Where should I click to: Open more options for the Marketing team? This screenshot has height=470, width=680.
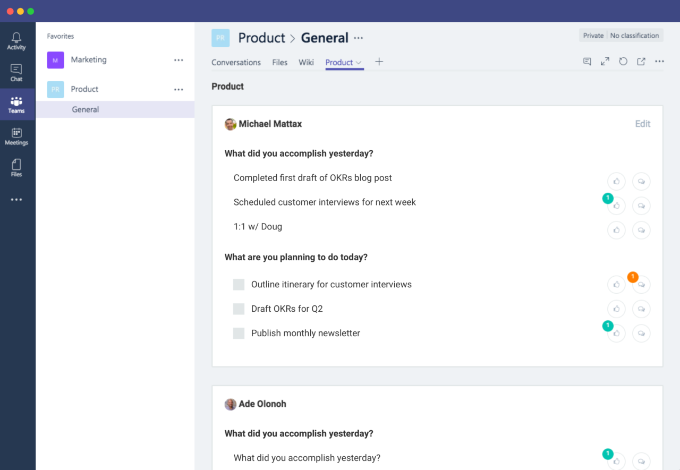coord(178,60)
